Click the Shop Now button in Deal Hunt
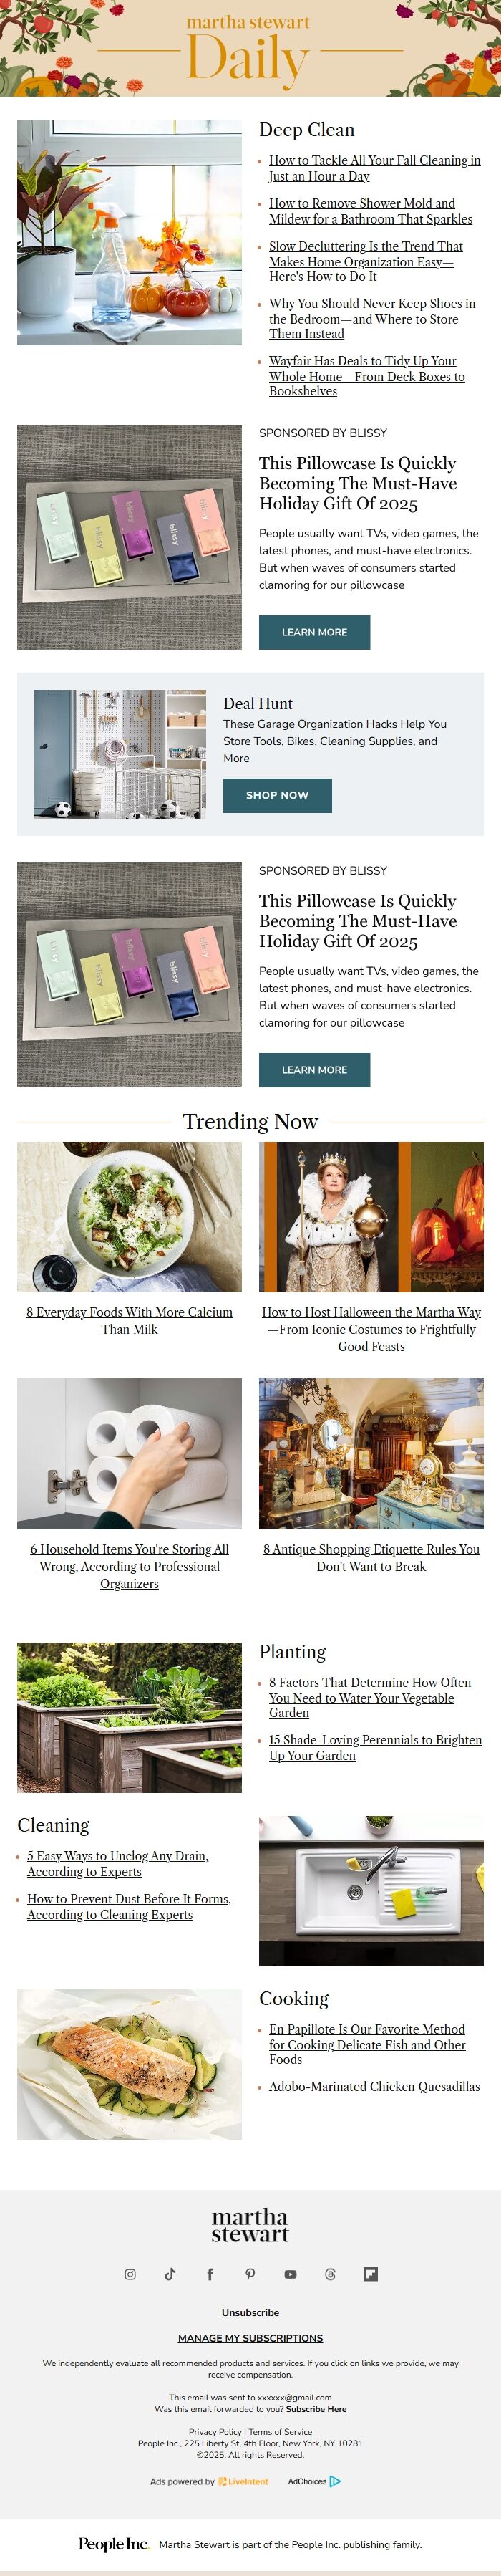 click(277, 795)
